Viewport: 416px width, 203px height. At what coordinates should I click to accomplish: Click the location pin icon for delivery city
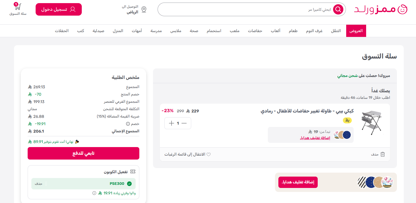pos(144,9)
